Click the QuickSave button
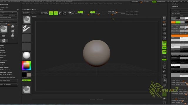Image resolution: width=188 pixels, height=105 pixels. tap(135, 1)
